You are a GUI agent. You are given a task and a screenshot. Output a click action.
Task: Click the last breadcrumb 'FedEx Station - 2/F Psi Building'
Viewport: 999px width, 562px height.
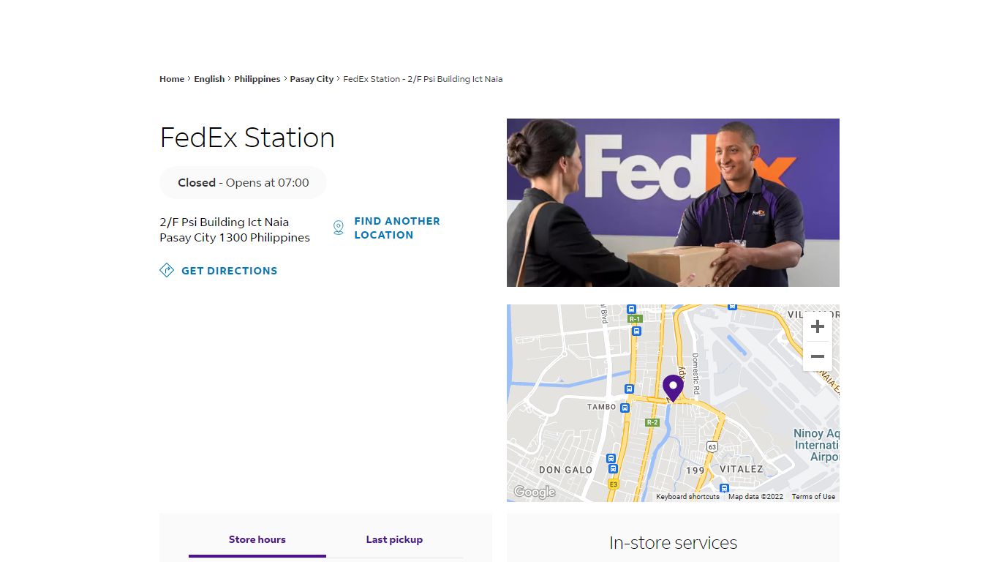click(423, 79)
